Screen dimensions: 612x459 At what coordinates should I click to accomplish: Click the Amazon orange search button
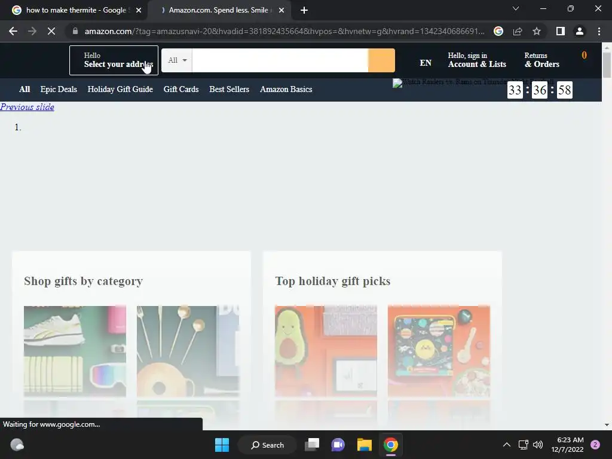coord(381,60)
